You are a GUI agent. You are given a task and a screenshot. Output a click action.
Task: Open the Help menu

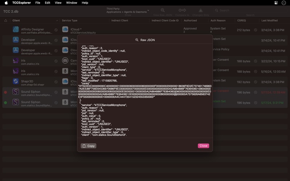click(85, 3)
